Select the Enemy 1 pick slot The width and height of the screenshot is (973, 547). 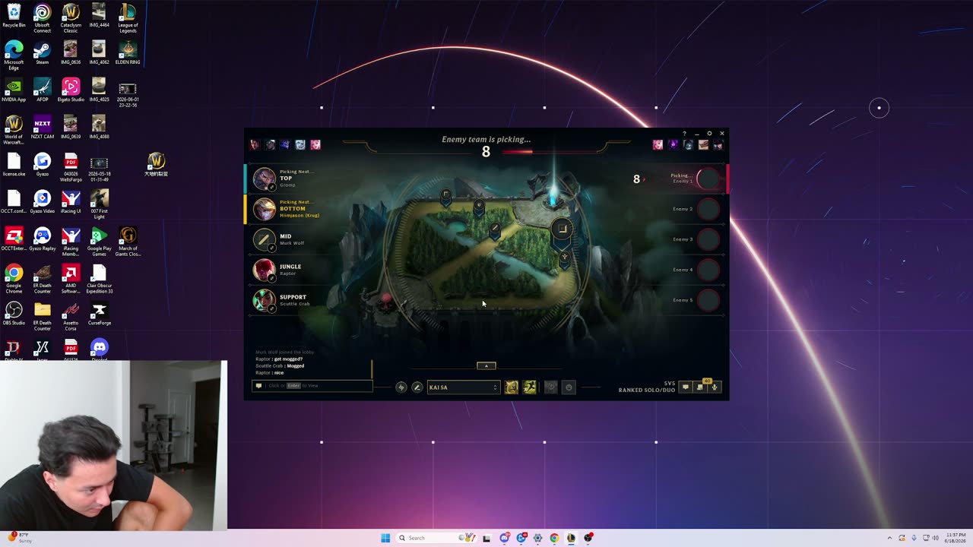(708, 179)
